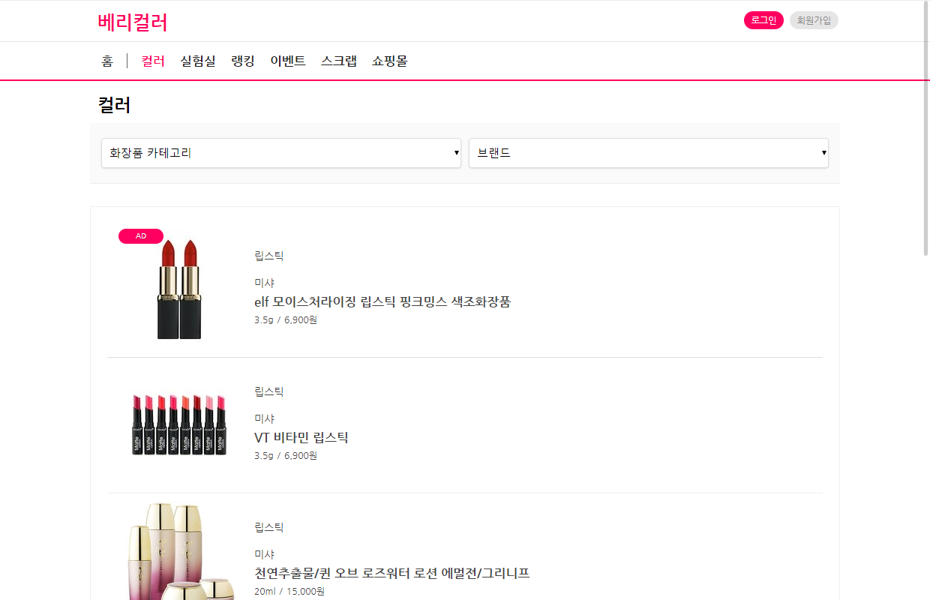Screen dimensions: 930x600
Task: Open the 이벤트 menu item
Action: click(288, 61)
